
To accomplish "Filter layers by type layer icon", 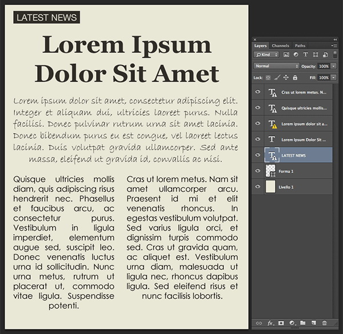I will (x=306, y=55).
